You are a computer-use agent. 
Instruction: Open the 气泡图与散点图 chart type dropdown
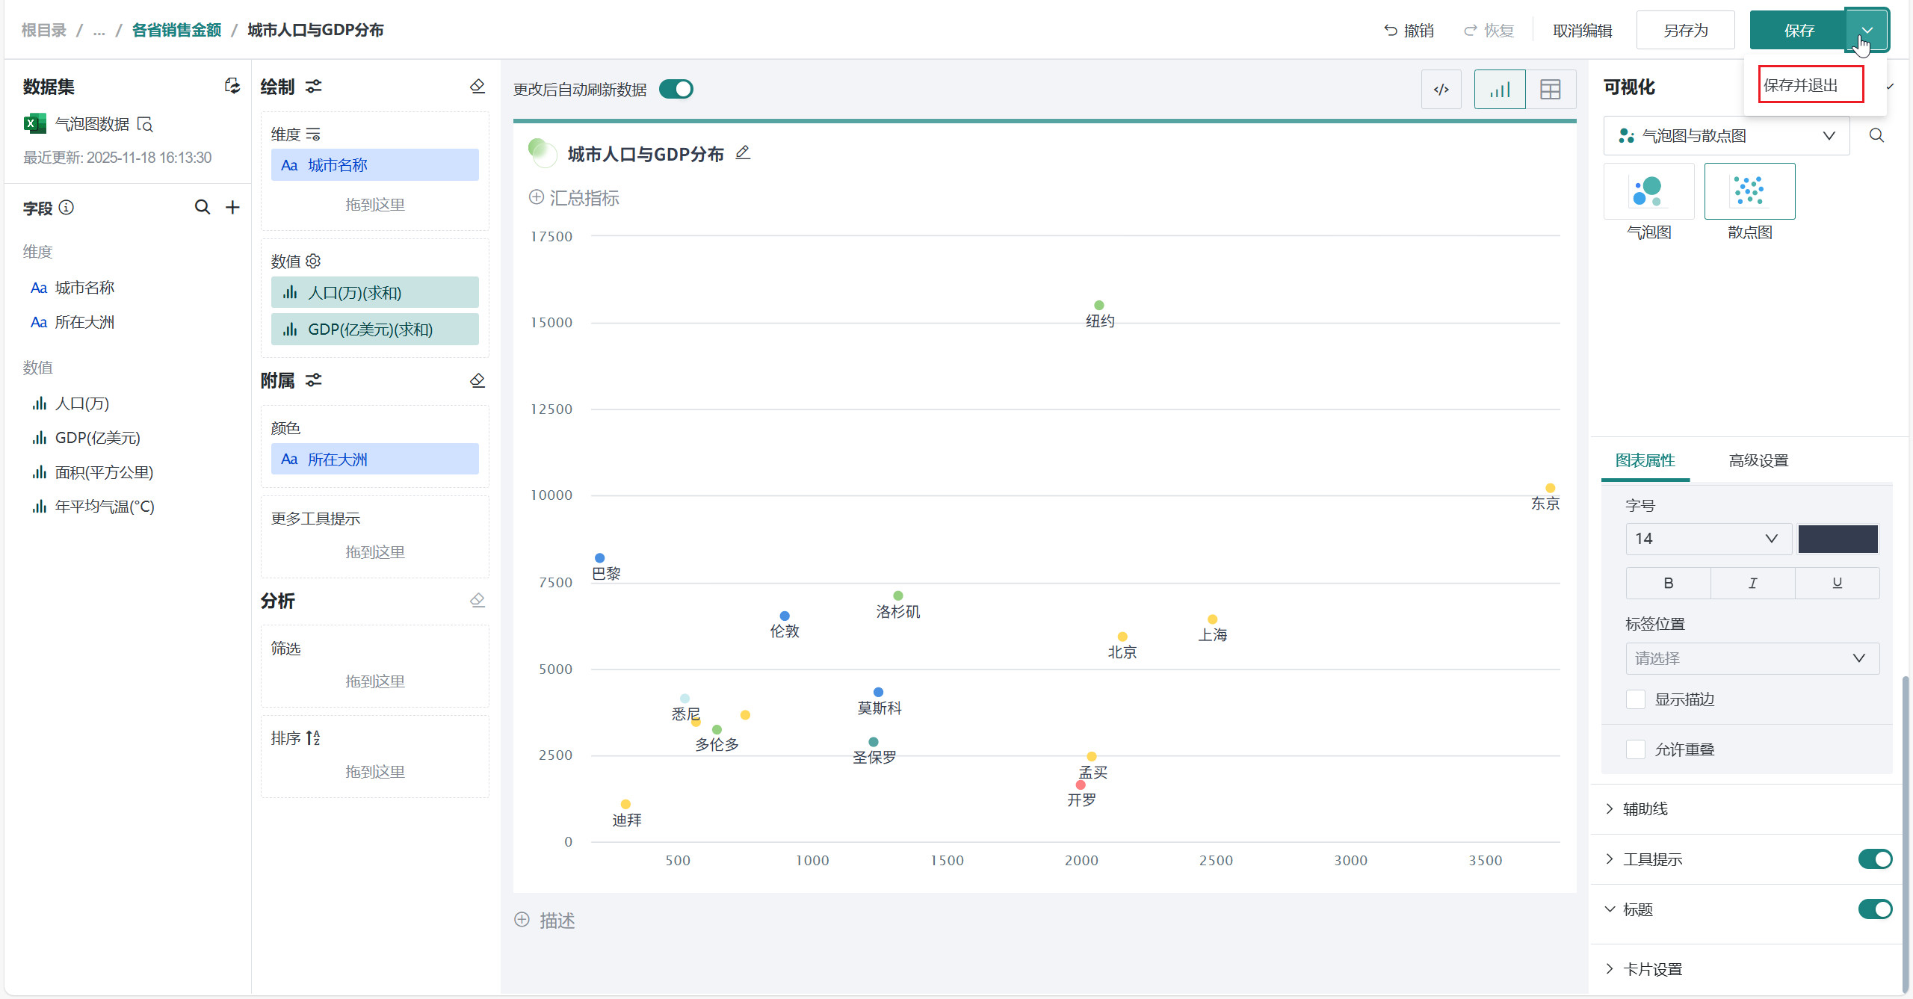1726,135
